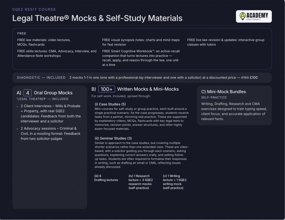Select the 1 Writing lecture item
285x220 pixels.
pos(175,182)
